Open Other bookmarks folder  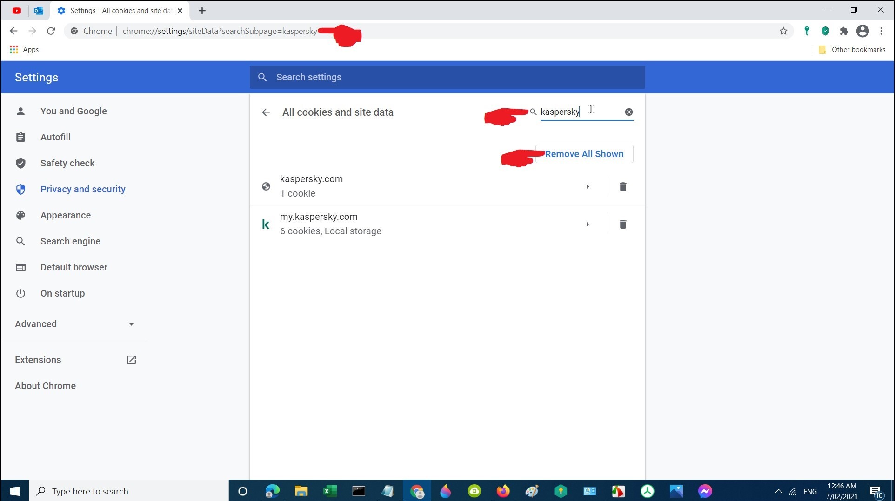coord(852,50)
